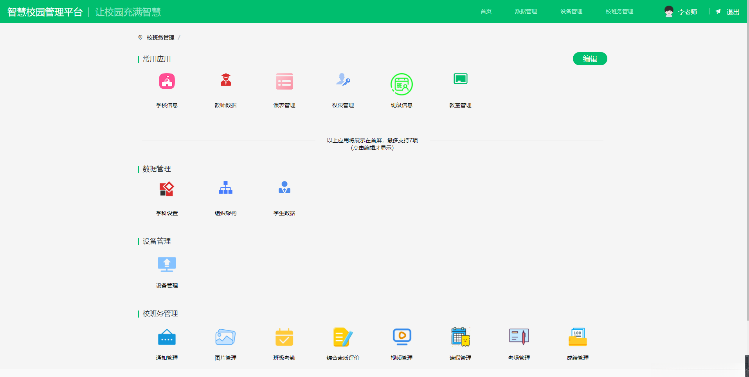Click the 班级信息 label text
This screenshot has width=749, height=377.
click(402, 105)
